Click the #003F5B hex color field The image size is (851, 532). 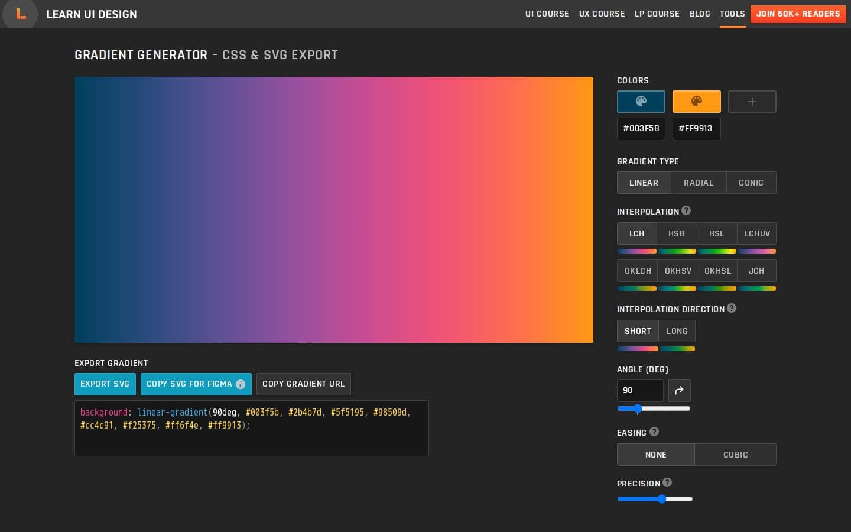point(641,129)
